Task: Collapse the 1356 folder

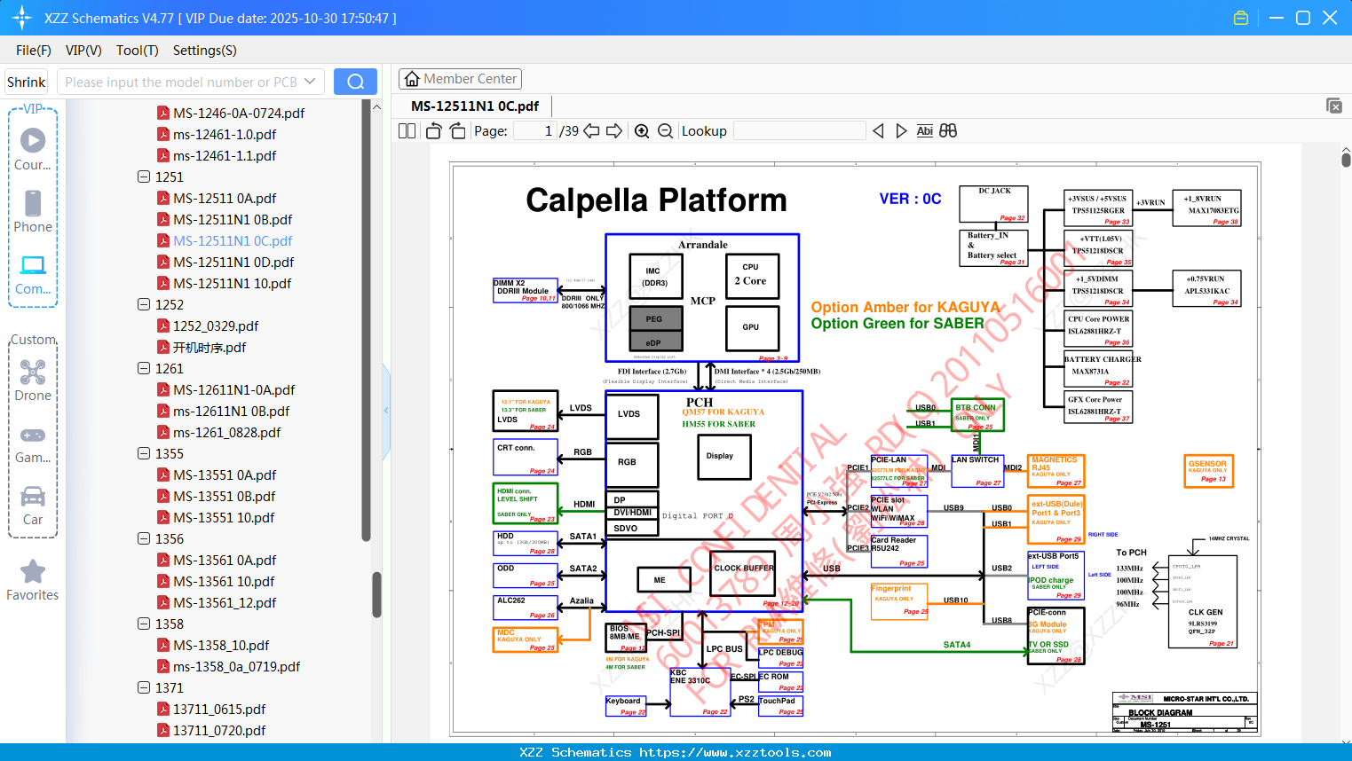Action: 144,538
